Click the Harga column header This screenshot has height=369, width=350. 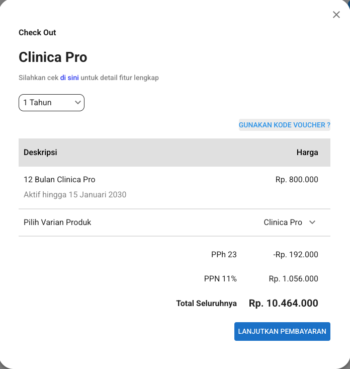coord(307,152)
